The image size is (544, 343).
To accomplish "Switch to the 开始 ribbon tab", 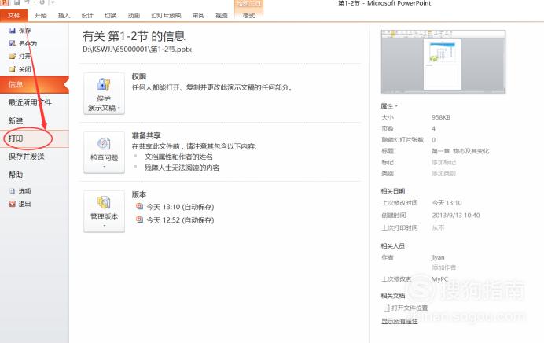I will 41,15.
